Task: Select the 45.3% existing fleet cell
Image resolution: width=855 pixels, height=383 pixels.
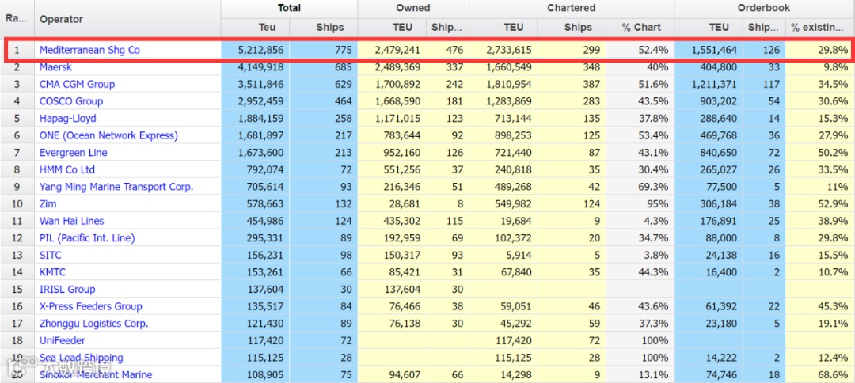Action: pos(833,306)
